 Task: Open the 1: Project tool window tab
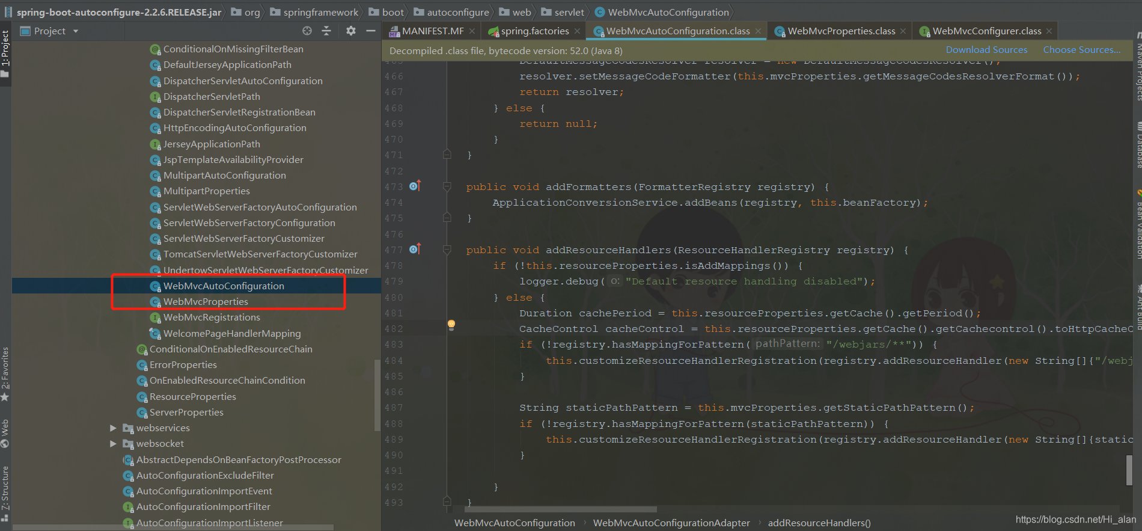(x=5, y=54)
